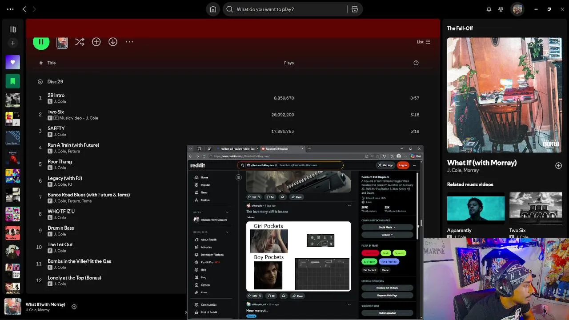The height and width of the screenshot is (320, 569).
Task: Open Reddit header three-dot menu
Action: (414, 165)
